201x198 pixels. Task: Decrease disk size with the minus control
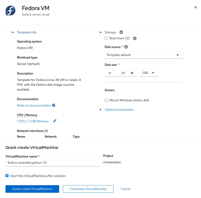110,73
